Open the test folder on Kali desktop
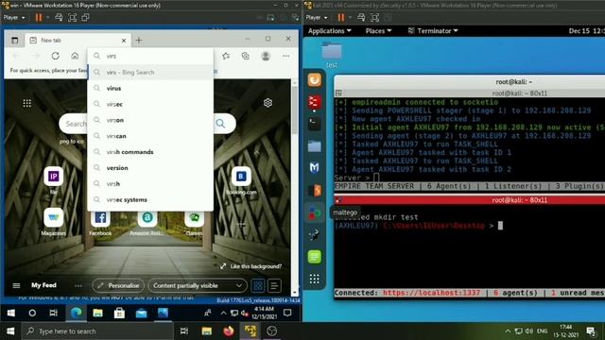Image resolution: width=605 pixels, height=340 pixels. click(x=332, y=55)
